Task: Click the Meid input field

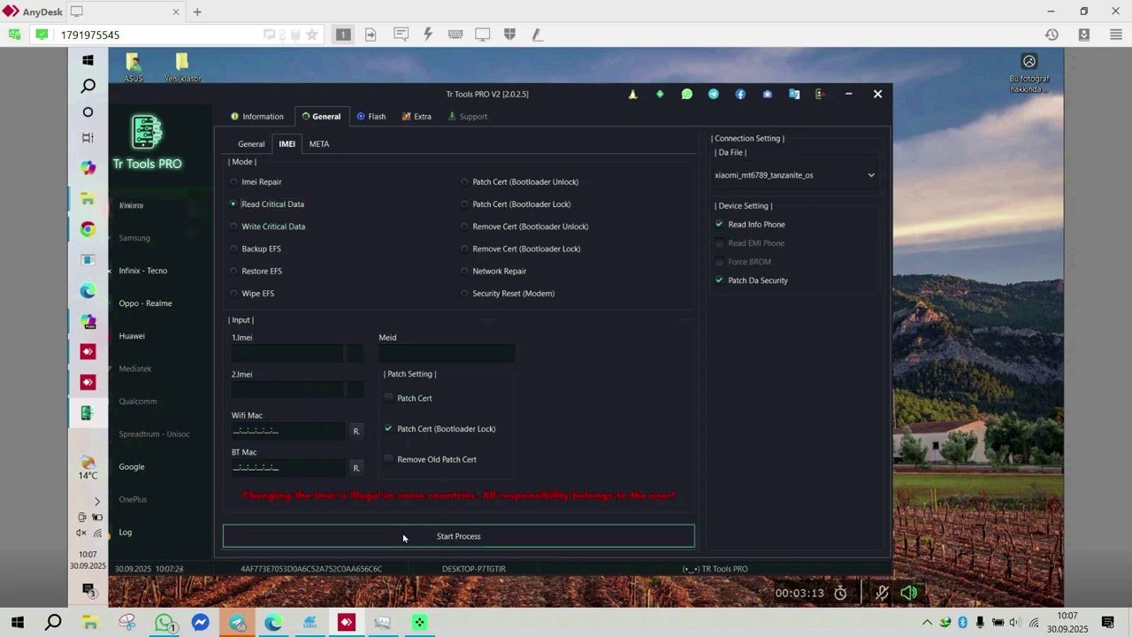Action: coord(447,353)
